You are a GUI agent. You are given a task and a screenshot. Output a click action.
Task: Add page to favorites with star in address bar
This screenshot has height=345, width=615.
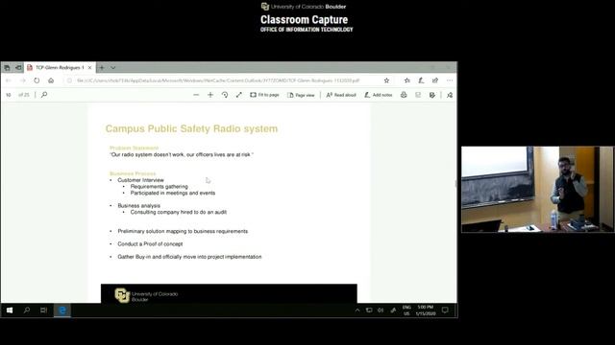[x=386, y=80]
